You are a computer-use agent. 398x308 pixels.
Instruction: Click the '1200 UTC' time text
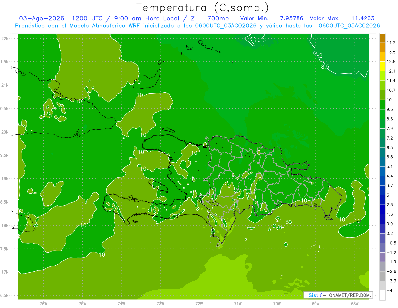[x=87, y=18]
